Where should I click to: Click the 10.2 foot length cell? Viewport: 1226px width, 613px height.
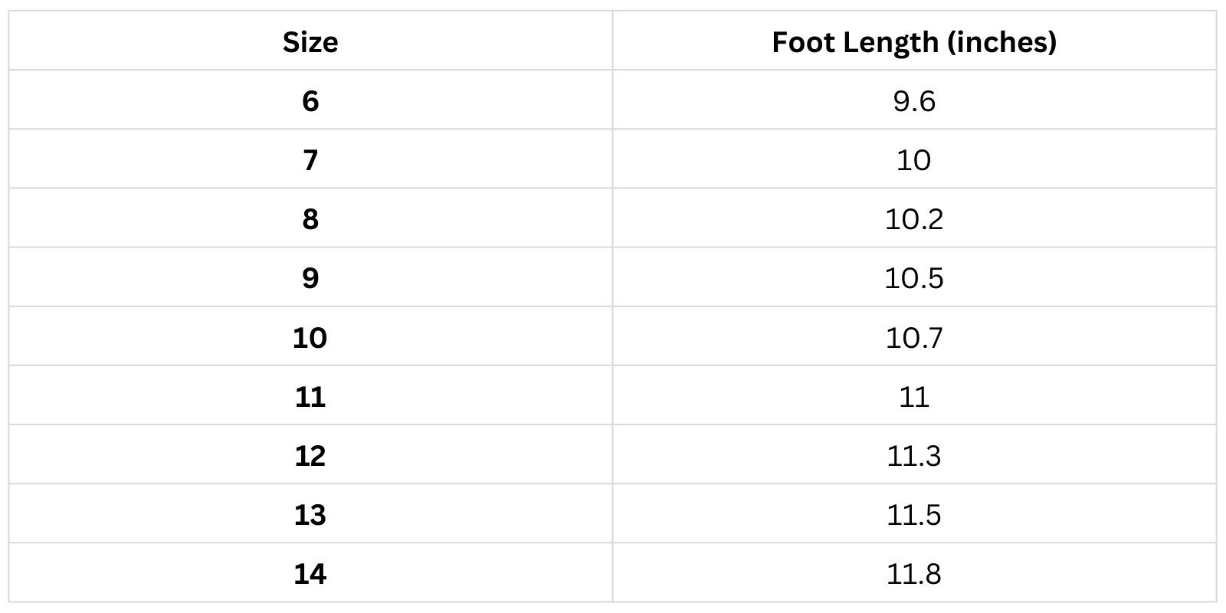914,219
